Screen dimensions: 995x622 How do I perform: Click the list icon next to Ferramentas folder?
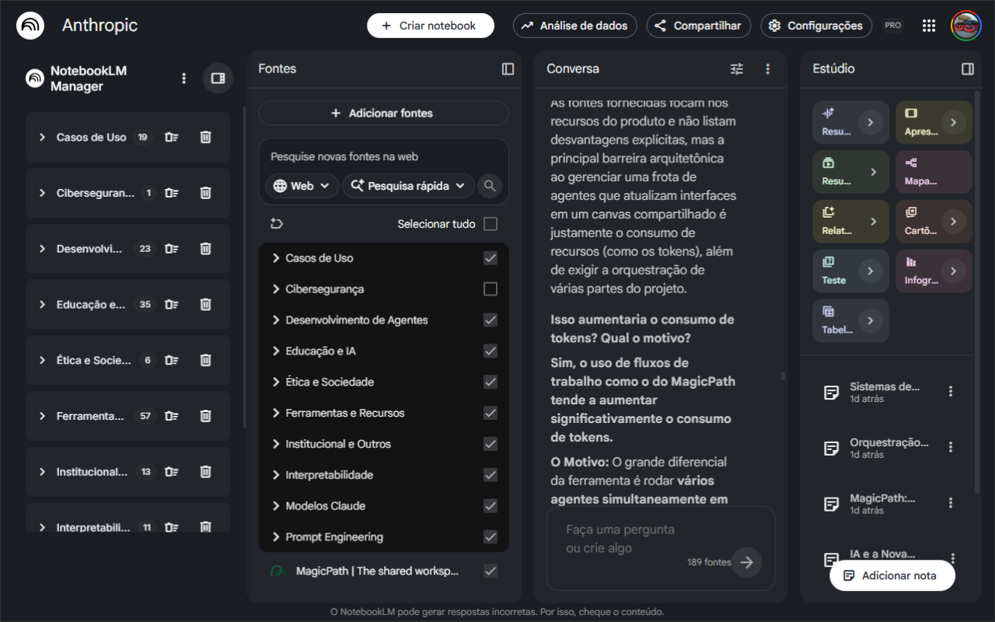pos(172,416)
